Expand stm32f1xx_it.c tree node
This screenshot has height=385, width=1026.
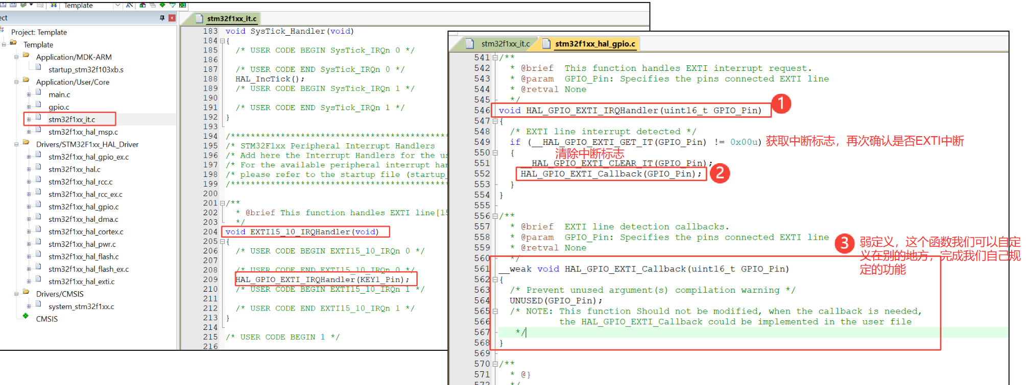point(29,120)
